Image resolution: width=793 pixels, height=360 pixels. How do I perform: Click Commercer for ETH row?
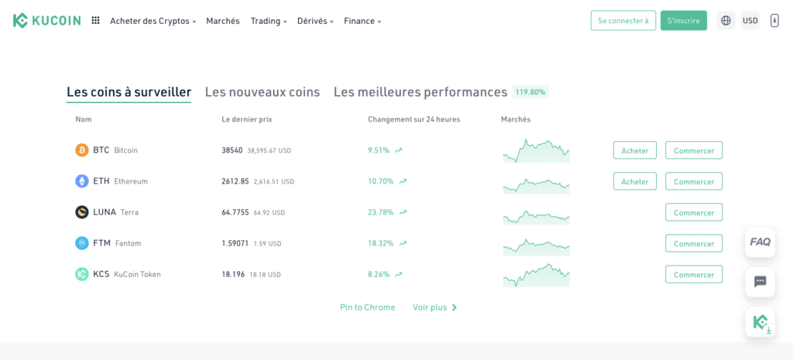[694, 181]
